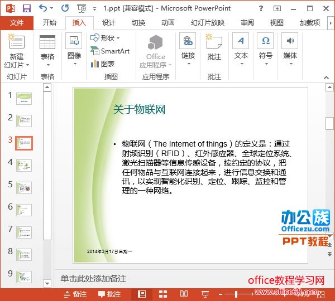This screenshot has height=301, width=335.
Task: Click the zoom out minus button
Action: point(221,295)
